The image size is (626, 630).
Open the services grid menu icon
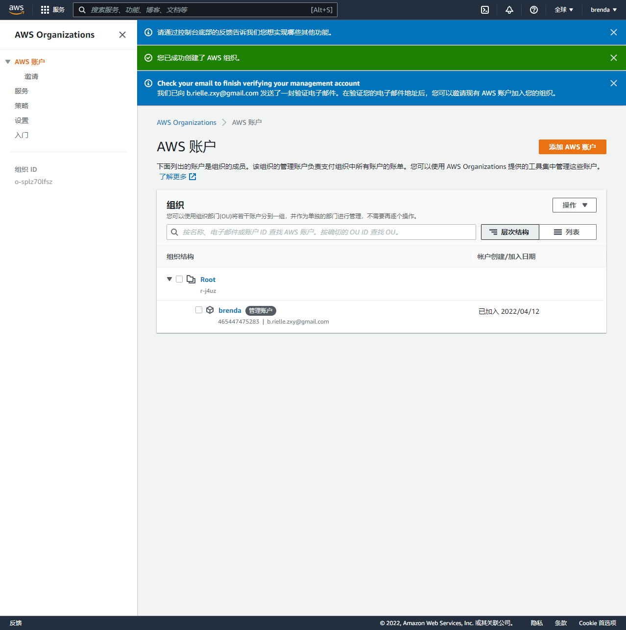tap(45, 10)
